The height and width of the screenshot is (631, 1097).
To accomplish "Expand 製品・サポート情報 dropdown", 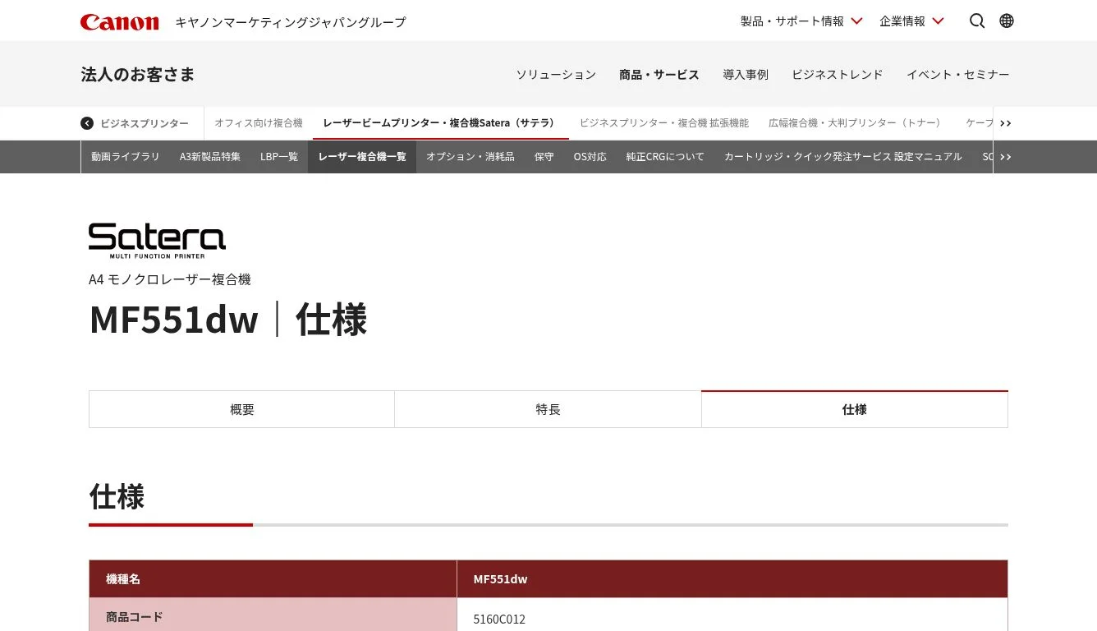I will pyautogui.click(x=801, y=21).
